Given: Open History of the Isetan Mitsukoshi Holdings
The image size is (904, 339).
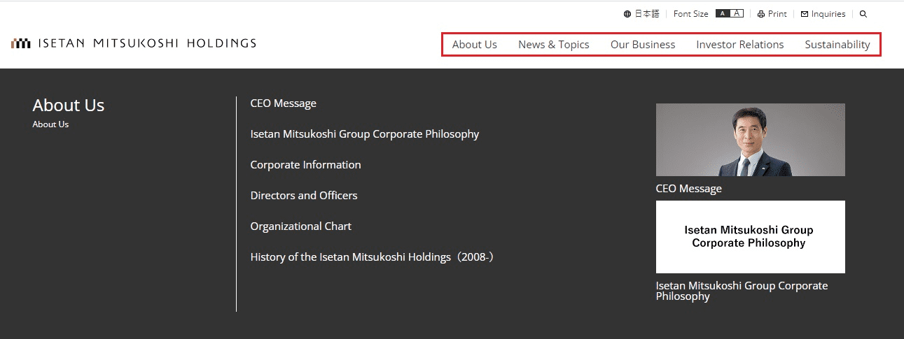Looking at the screenshot, I should (x=374, y=257).
